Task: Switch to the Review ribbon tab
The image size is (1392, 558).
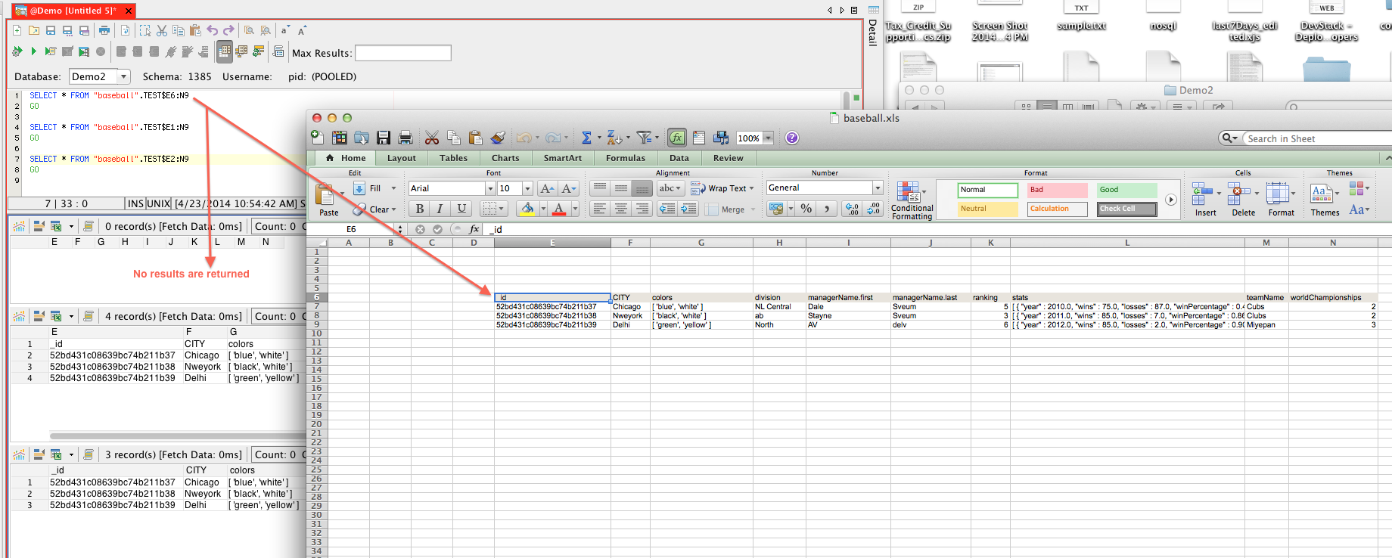Action: pyautogui.click(x=728, y=158)
